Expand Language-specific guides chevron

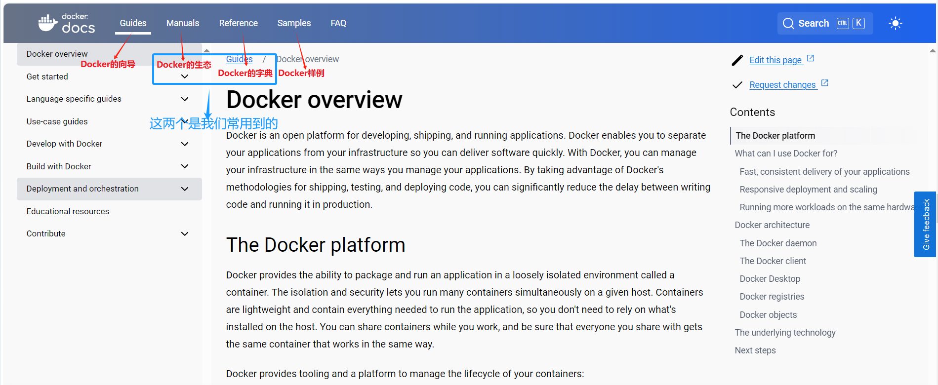pos(185,99)
